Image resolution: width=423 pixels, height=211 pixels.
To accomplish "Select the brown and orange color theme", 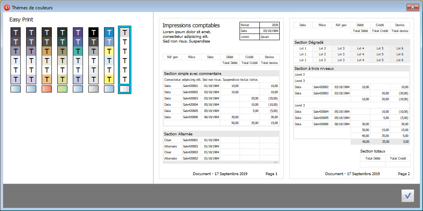I will tap(47, 55).
